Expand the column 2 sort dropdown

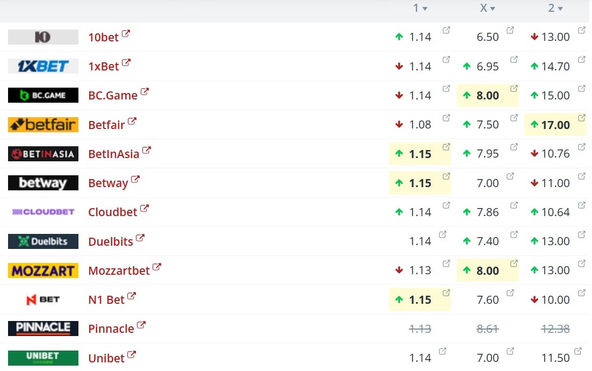coord(560,9)
